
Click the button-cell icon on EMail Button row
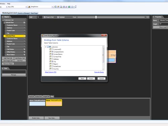pos(24,52)
